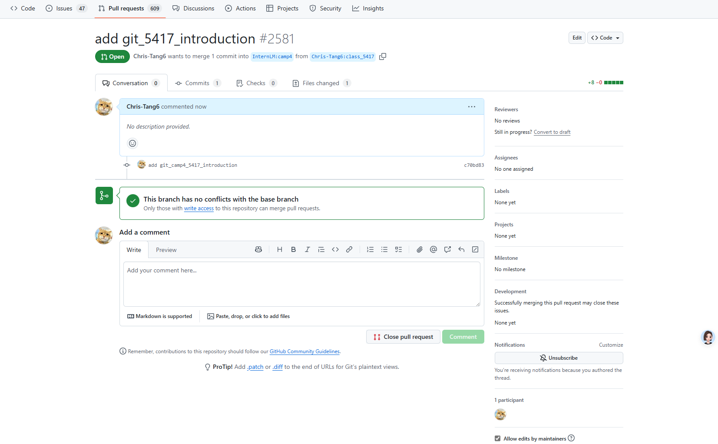Screen dimensions: 718x444
Task: Switch to the Commits tab
Action: click(198, 83)
